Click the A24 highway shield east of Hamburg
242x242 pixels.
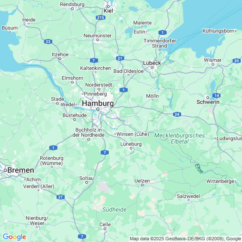click(177, 114)
